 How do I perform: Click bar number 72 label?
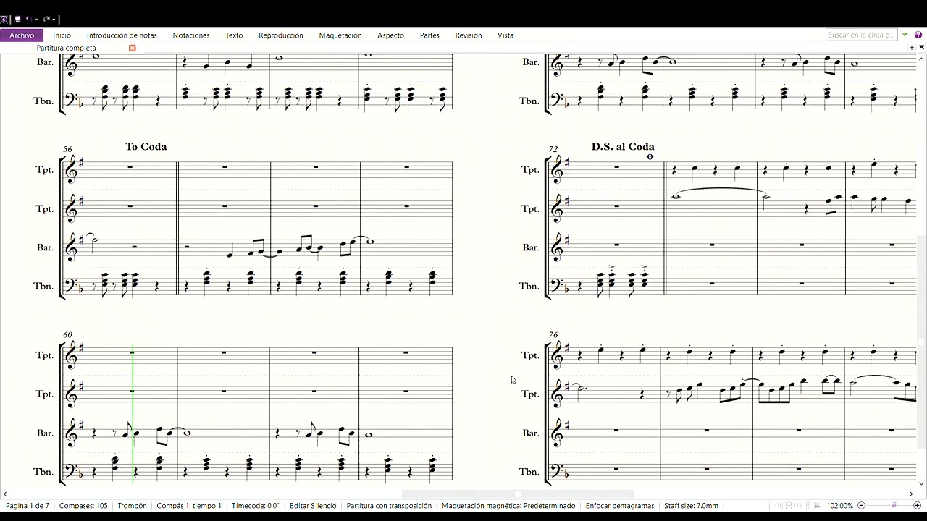pyautogui.click(x=553, y=149)
